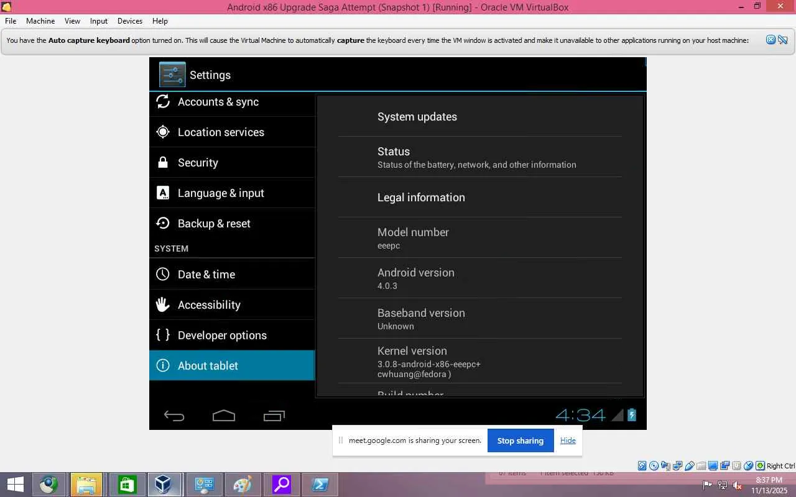Open Backup & reset icon
This screenshot has height=497, width=796.
coord(163,223)
